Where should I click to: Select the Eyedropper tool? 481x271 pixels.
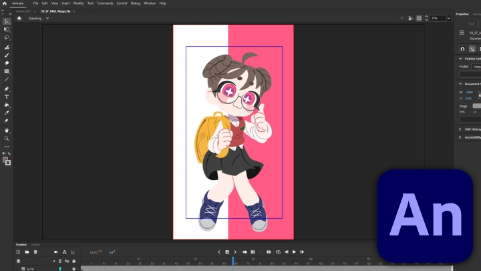point(7,113)
